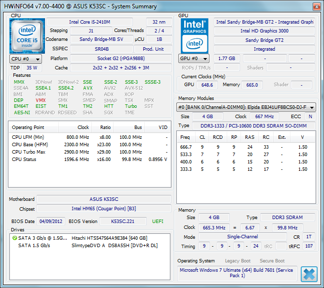This screenshot has width=324, height=288.
Task: Open the GPU #0 selector dropdown
Action: (x=194, y=59)
